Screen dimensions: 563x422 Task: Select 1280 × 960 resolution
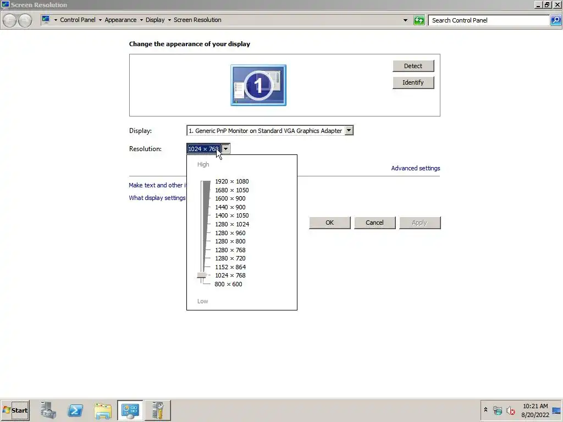pyautogui.click(x=230, y=233)
